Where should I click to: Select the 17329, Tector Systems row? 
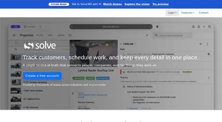(x=40, y=91)
